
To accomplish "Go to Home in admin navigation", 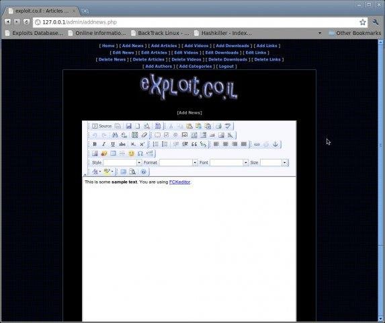I will (x=108, y=46).
